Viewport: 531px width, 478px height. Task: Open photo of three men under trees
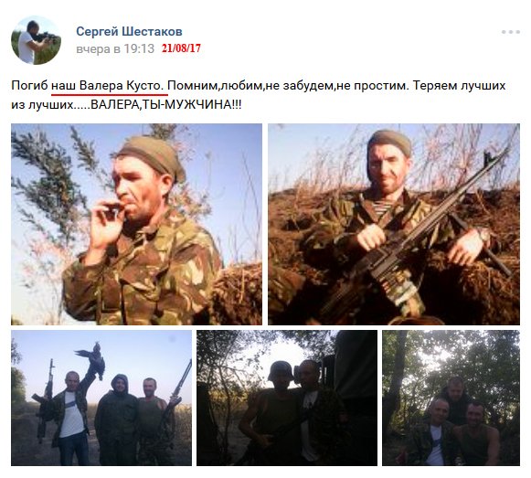[451, 398]
